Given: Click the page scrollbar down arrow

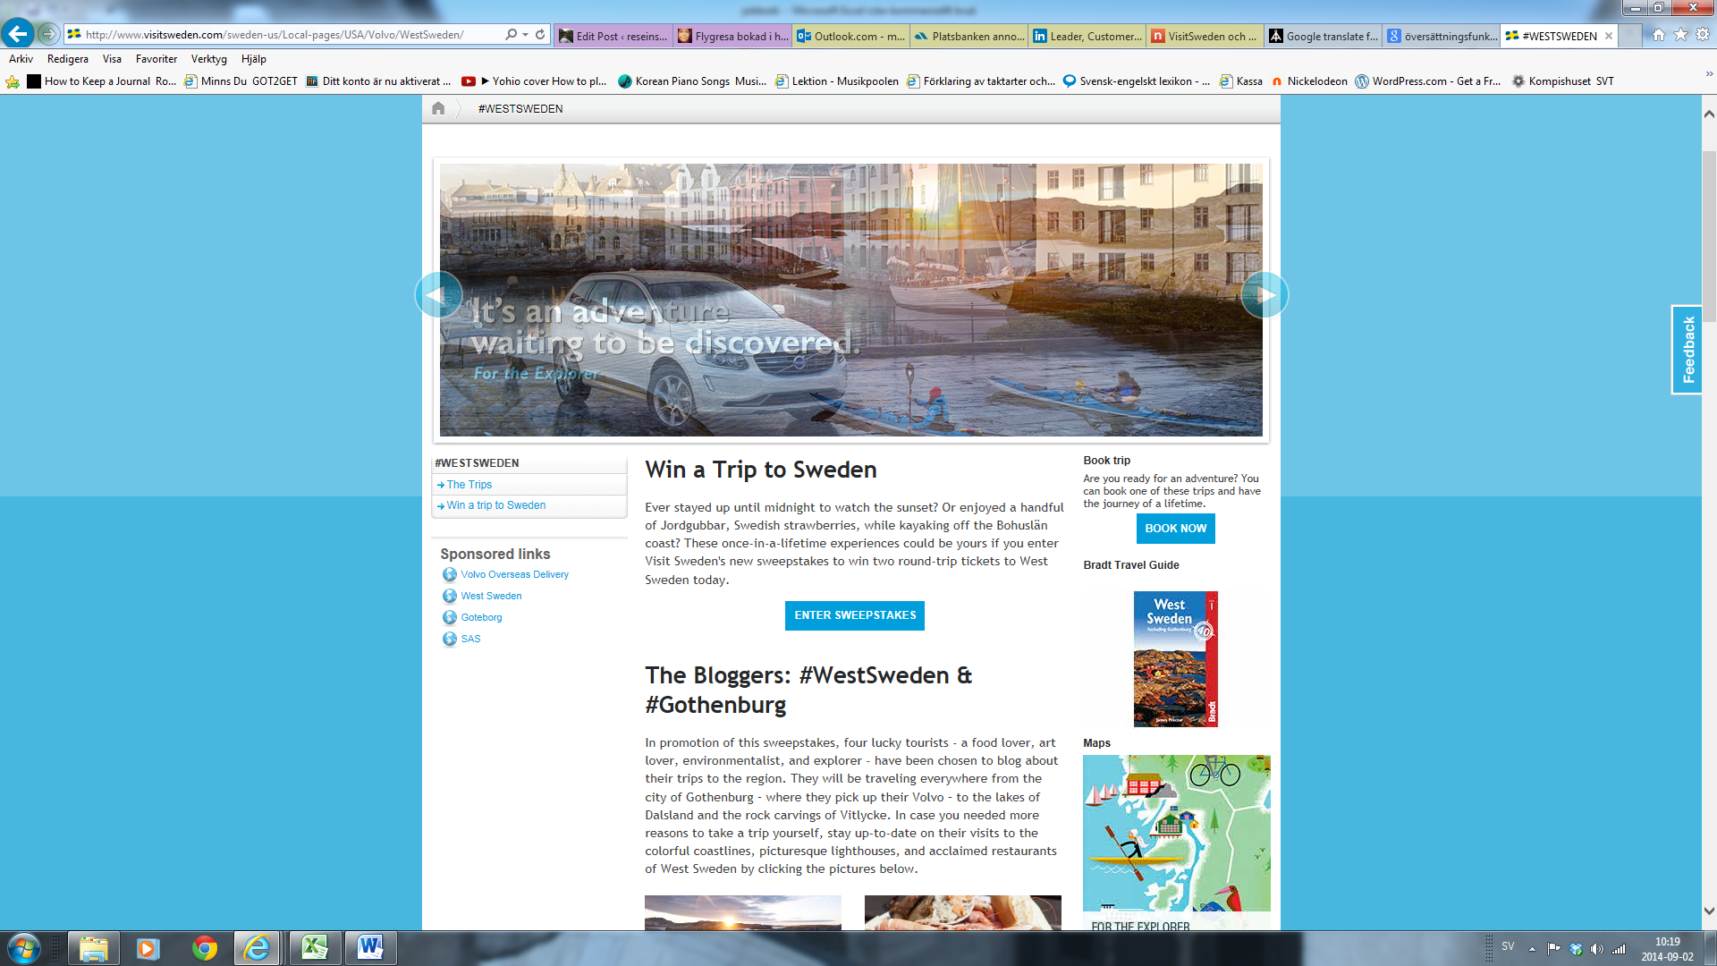Looking at the screenshot, I should point(1709,911).
